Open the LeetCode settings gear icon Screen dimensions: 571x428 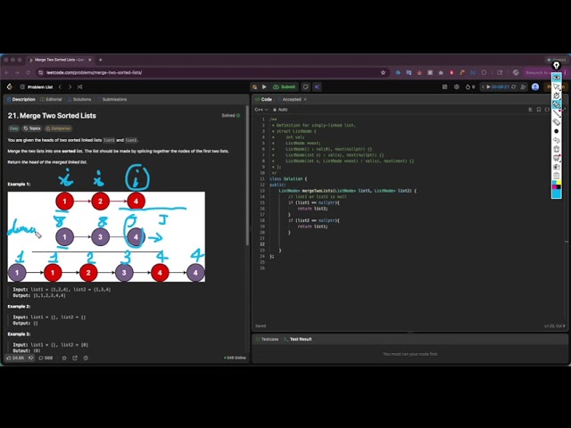click(457, 86)
